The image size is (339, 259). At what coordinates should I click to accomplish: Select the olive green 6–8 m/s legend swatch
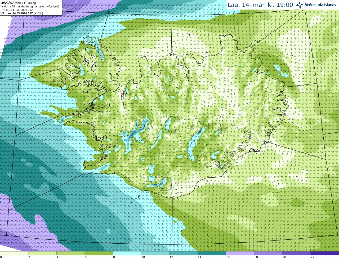pos(99,253)
